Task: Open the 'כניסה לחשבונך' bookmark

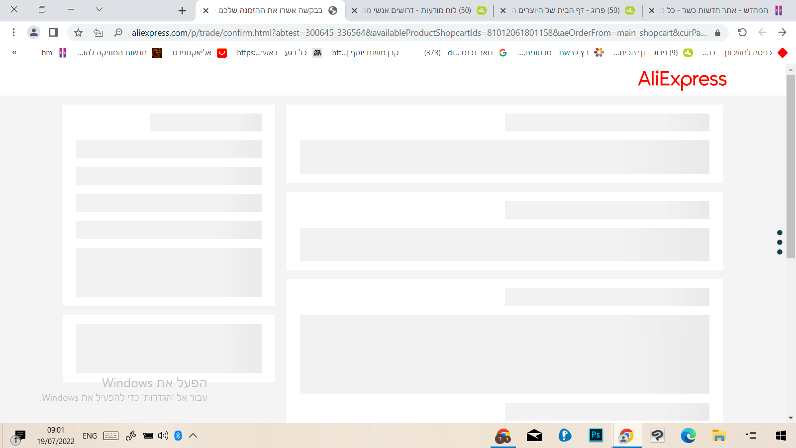Action: point(745,53)
